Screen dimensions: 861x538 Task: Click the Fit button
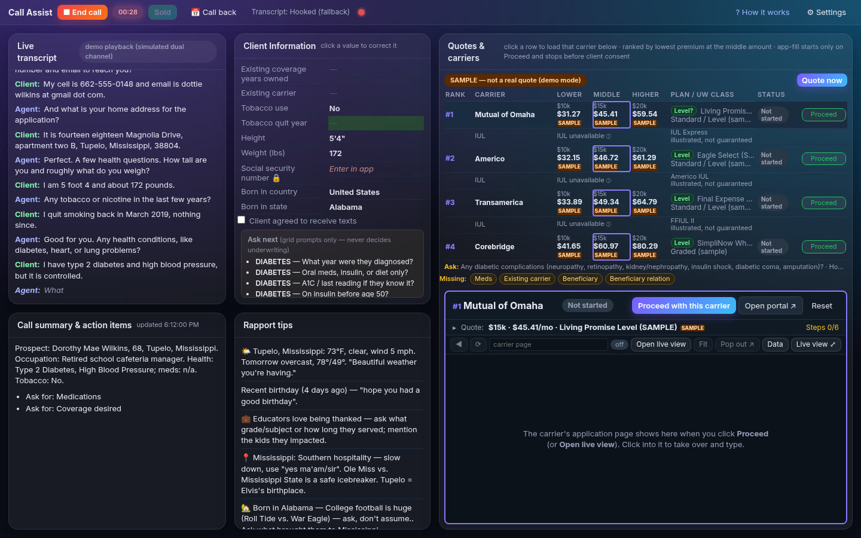point(703,344)
